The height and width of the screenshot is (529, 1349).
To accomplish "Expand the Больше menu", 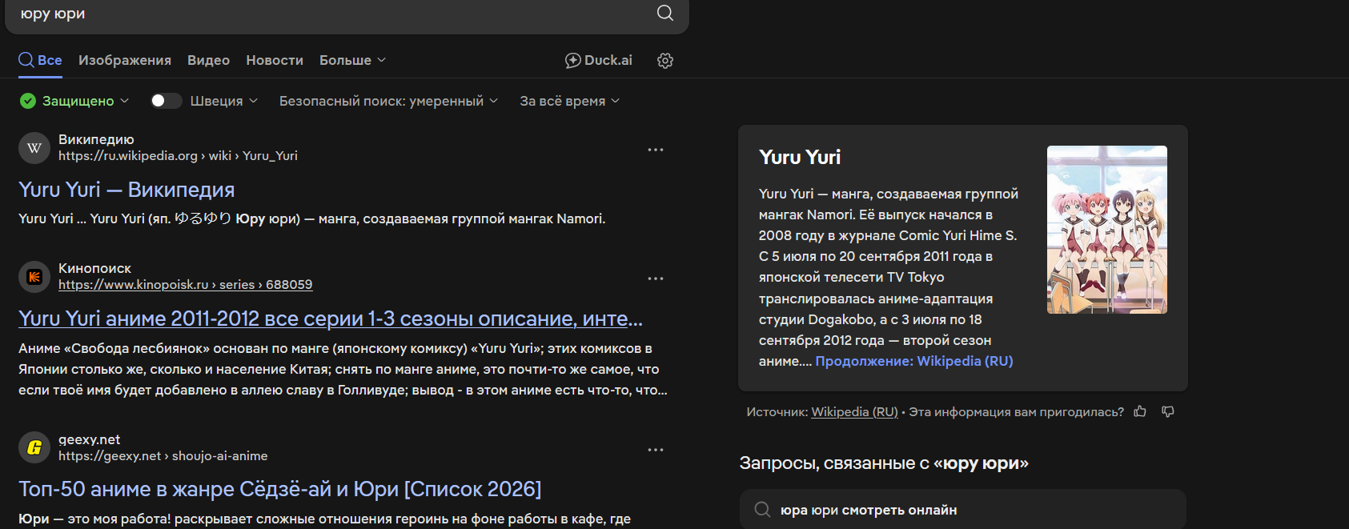I will 352,60.
